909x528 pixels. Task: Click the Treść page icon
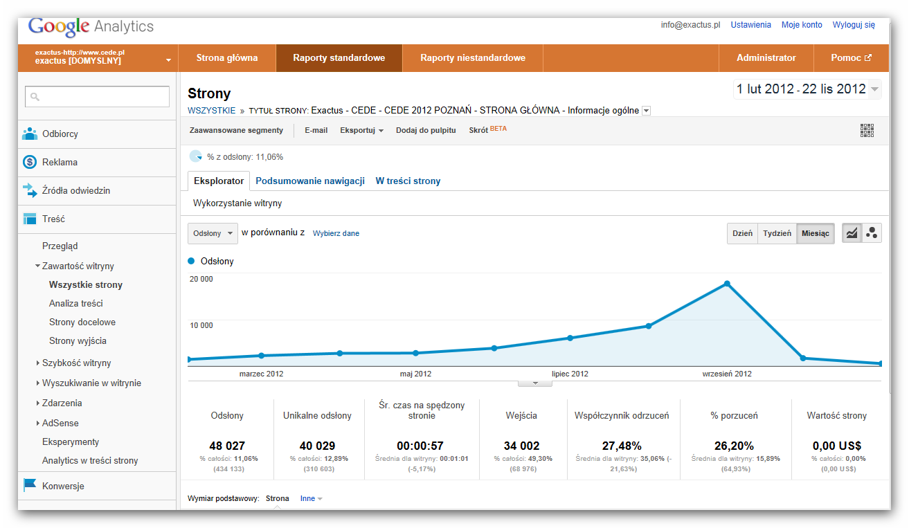[x=30, y=219]
